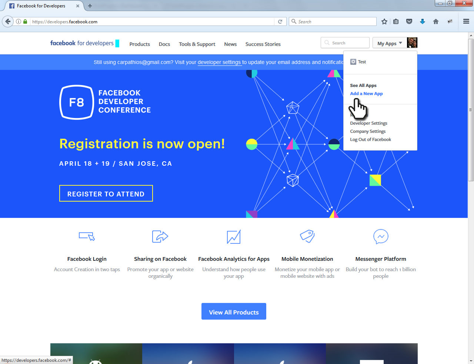The image size is (474, 364).
Task: Click the scrollbar up arrow
Action: (471, 36)
